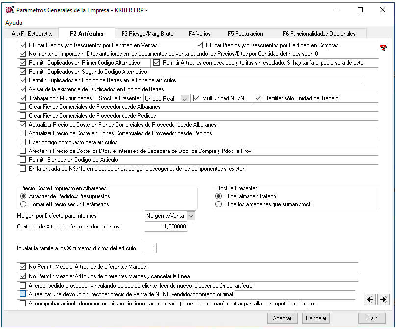Viewport: 398px width, 329px height.
Task: Uncheck Habilitar sólo Unidad de Trabajo
Action: pyautogui.click(x=258, y=98)
